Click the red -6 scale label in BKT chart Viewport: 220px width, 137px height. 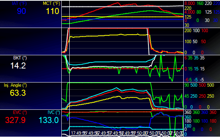pyautogui.click(x=186, y=80)
